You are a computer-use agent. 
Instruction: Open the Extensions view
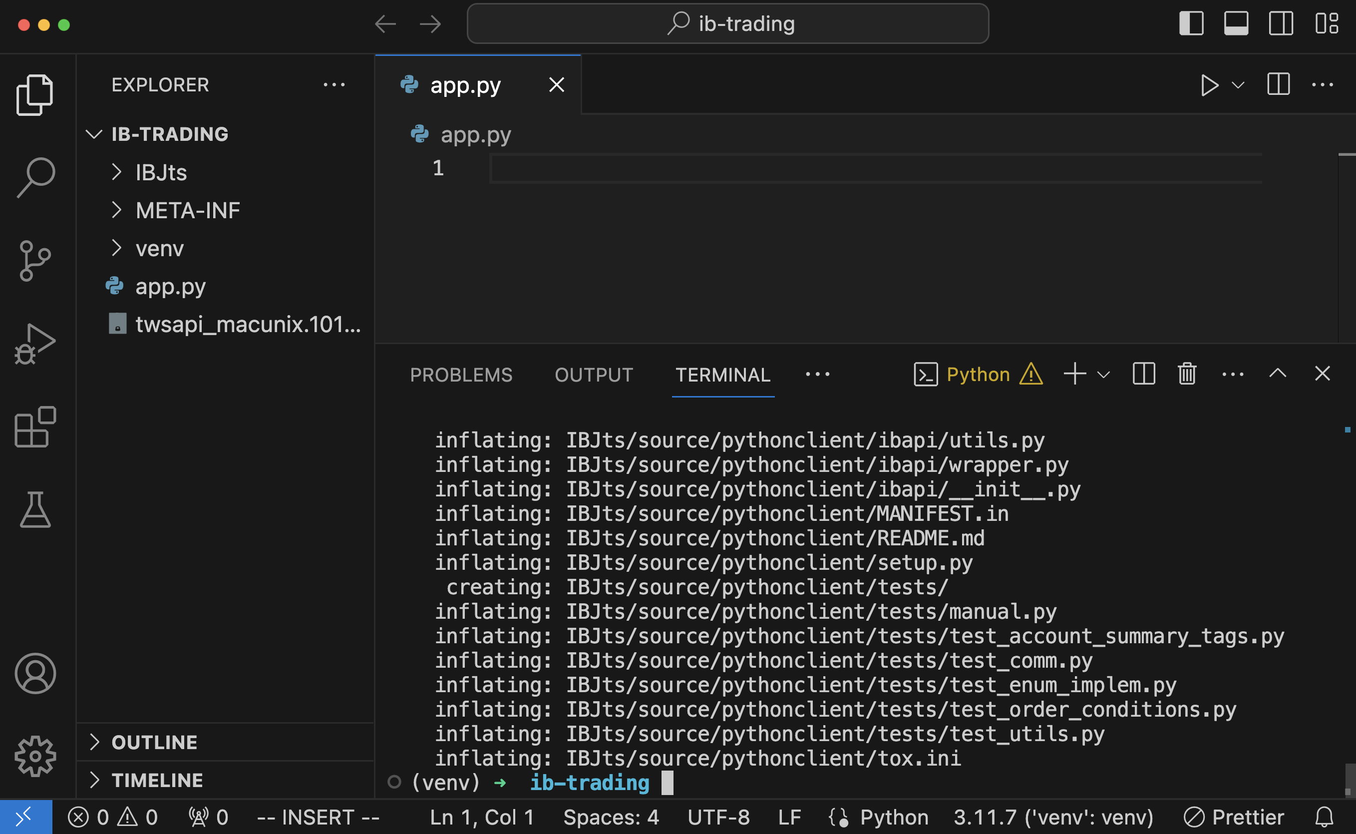(35, 426)
